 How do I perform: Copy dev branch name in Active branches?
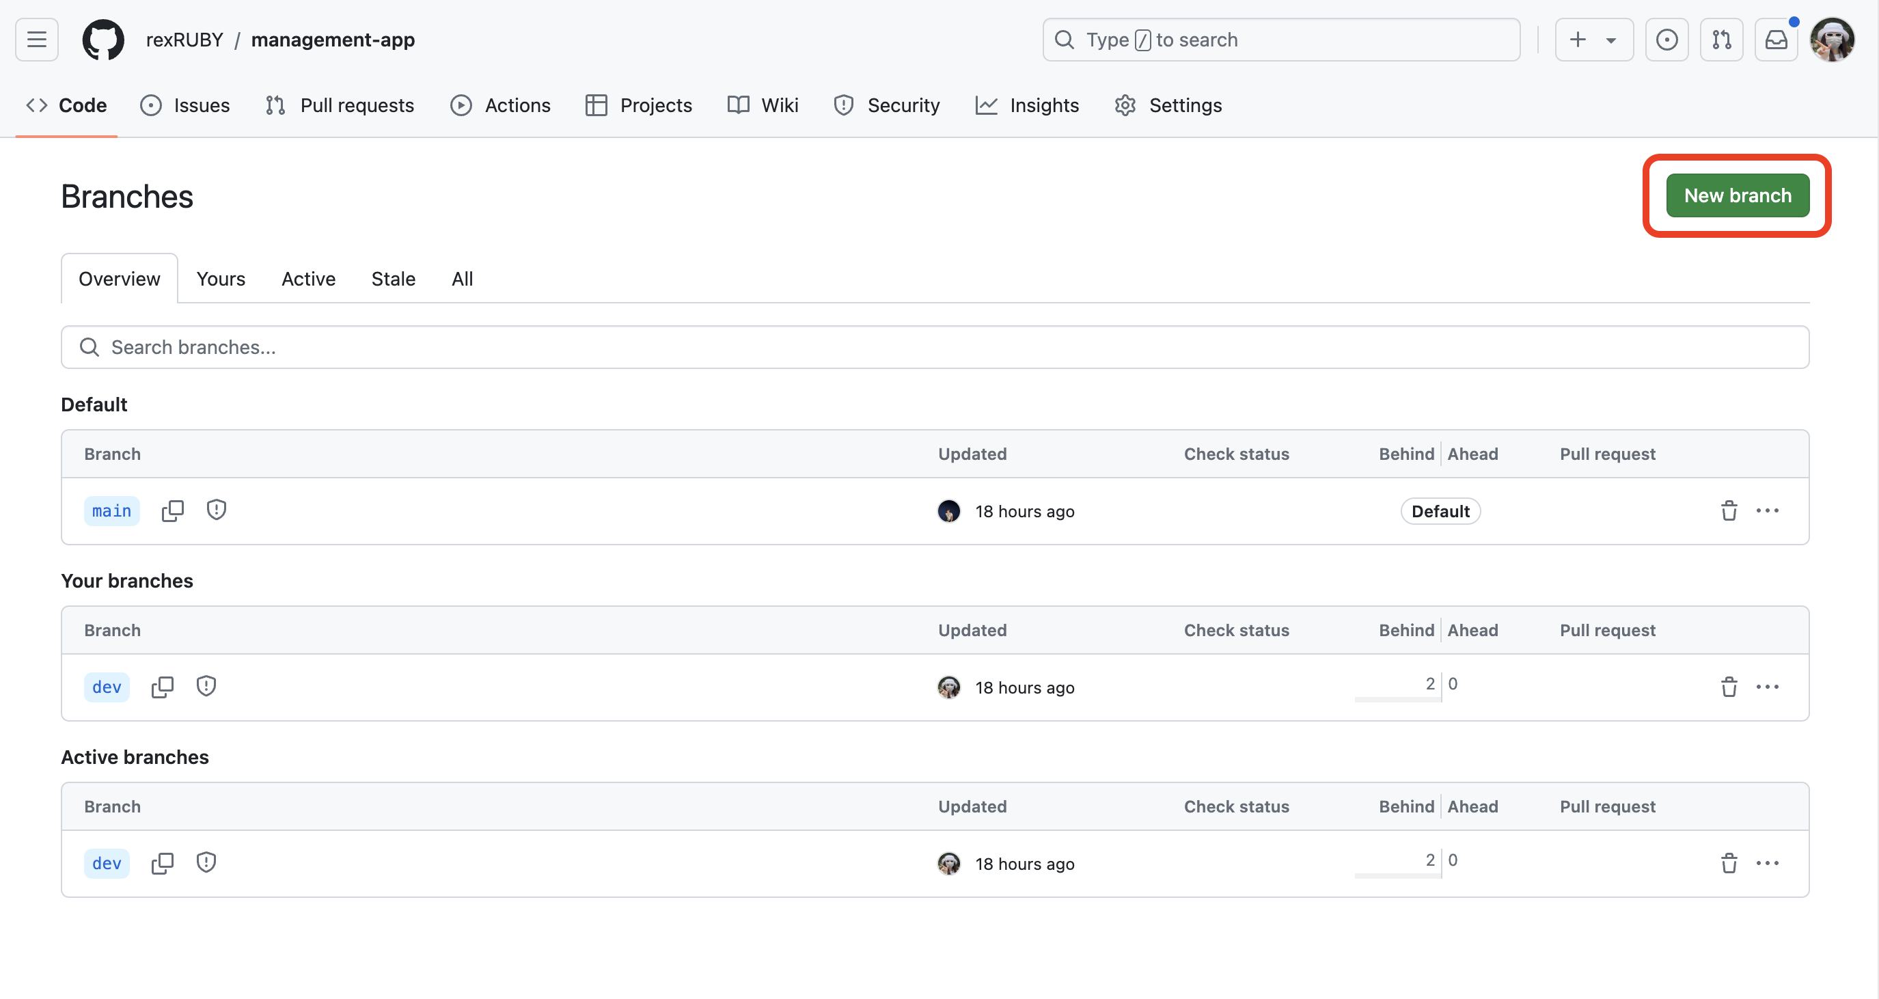162,863
